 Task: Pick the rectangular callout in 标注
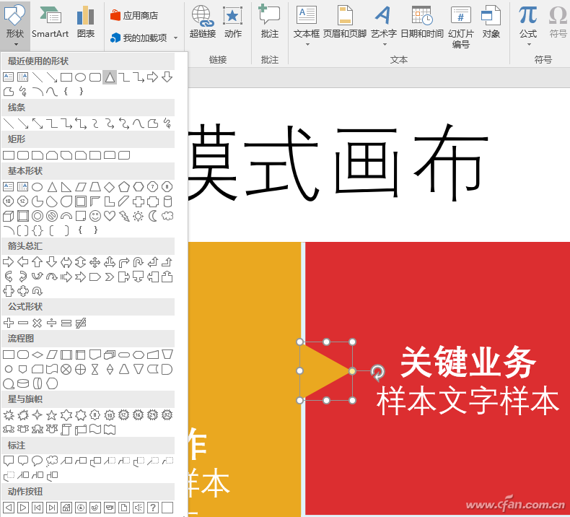click(x=9, y=461)
